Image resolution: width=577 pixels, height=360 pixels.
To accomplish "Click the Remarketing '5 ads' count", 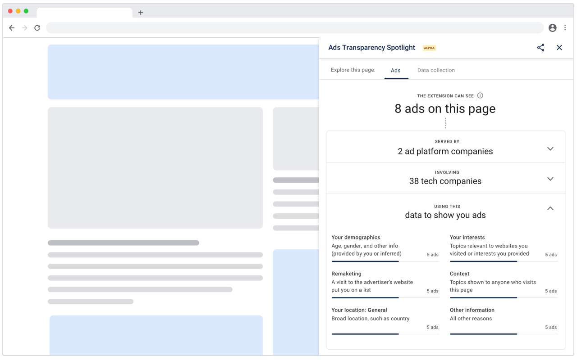I will pyautogui.click(x=432, y=291).
